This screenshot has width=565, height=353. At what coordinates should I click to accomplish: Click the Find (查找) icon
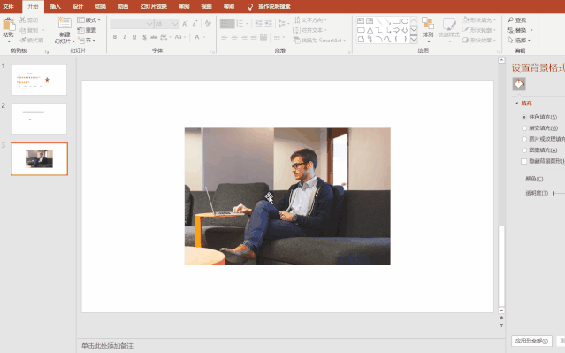point(510,19)
